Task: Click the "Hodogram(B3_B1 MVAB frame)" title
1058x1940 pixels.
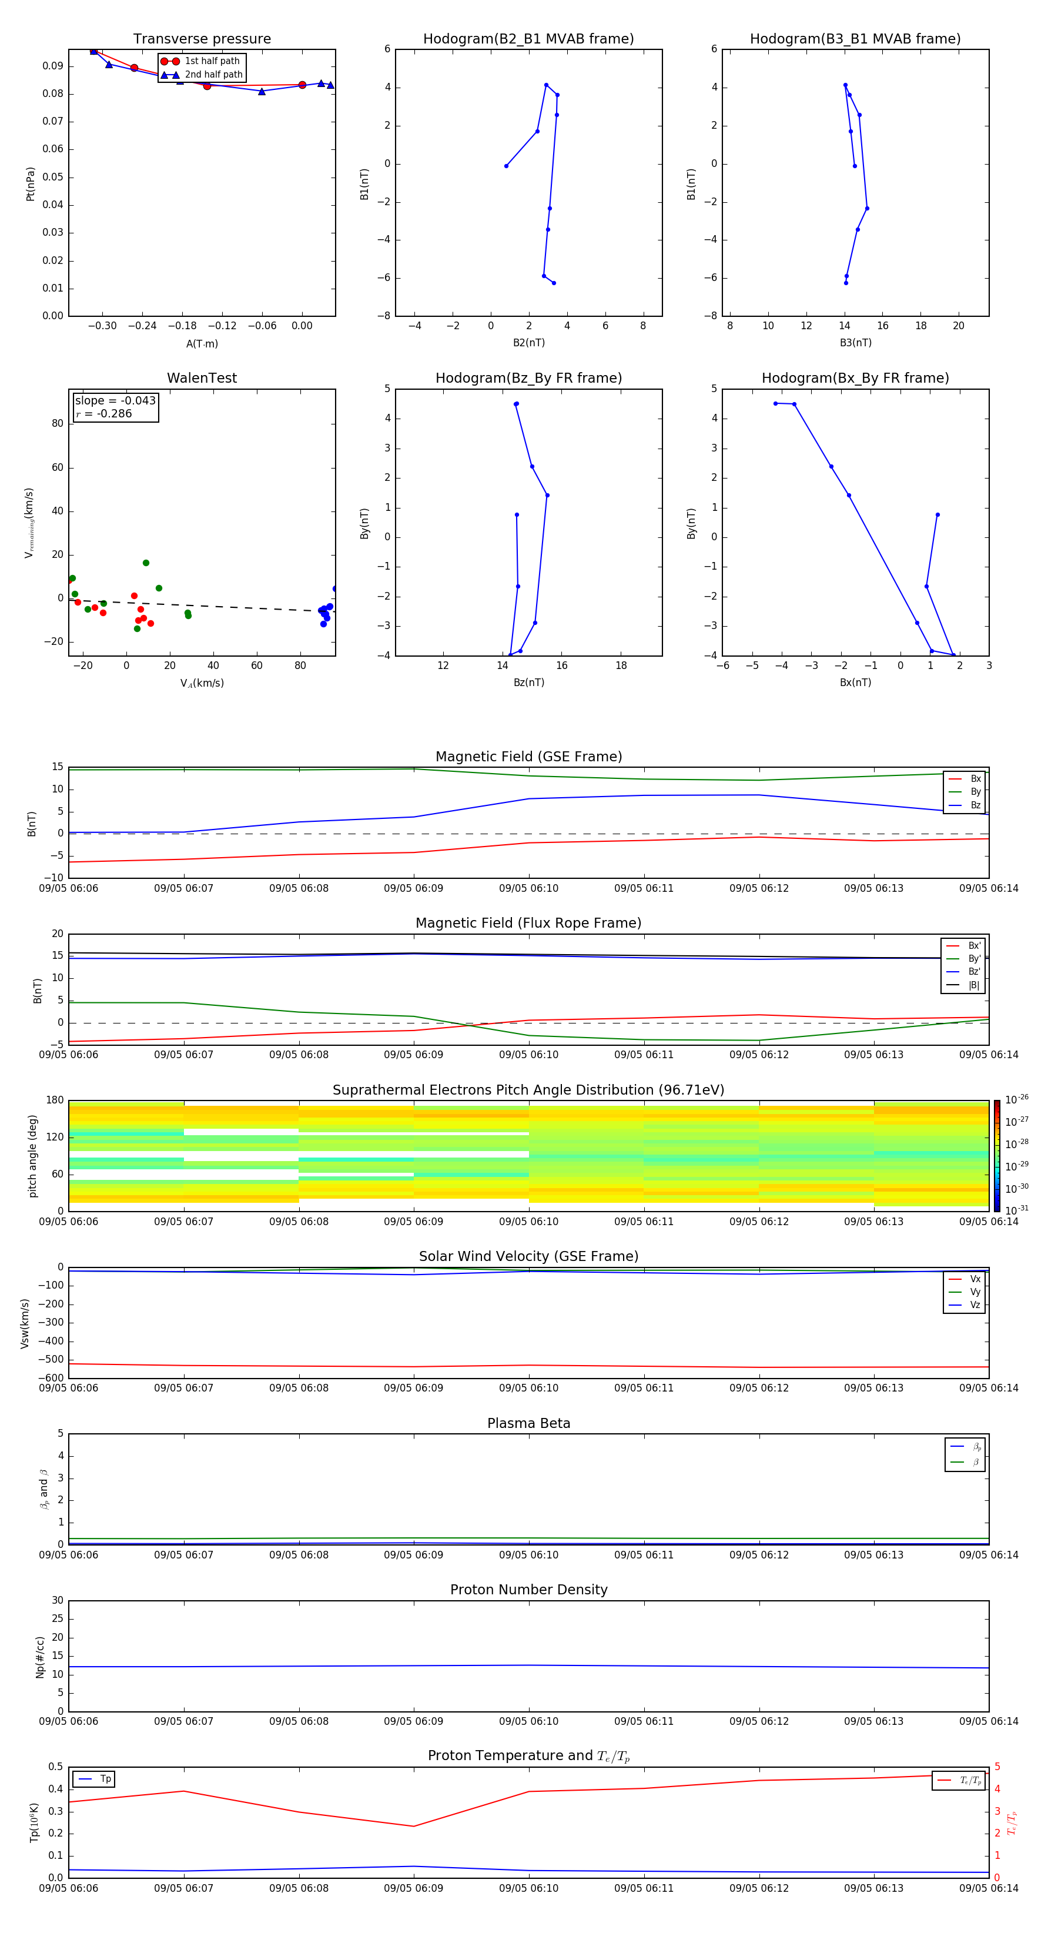Action: pos(855,39)
